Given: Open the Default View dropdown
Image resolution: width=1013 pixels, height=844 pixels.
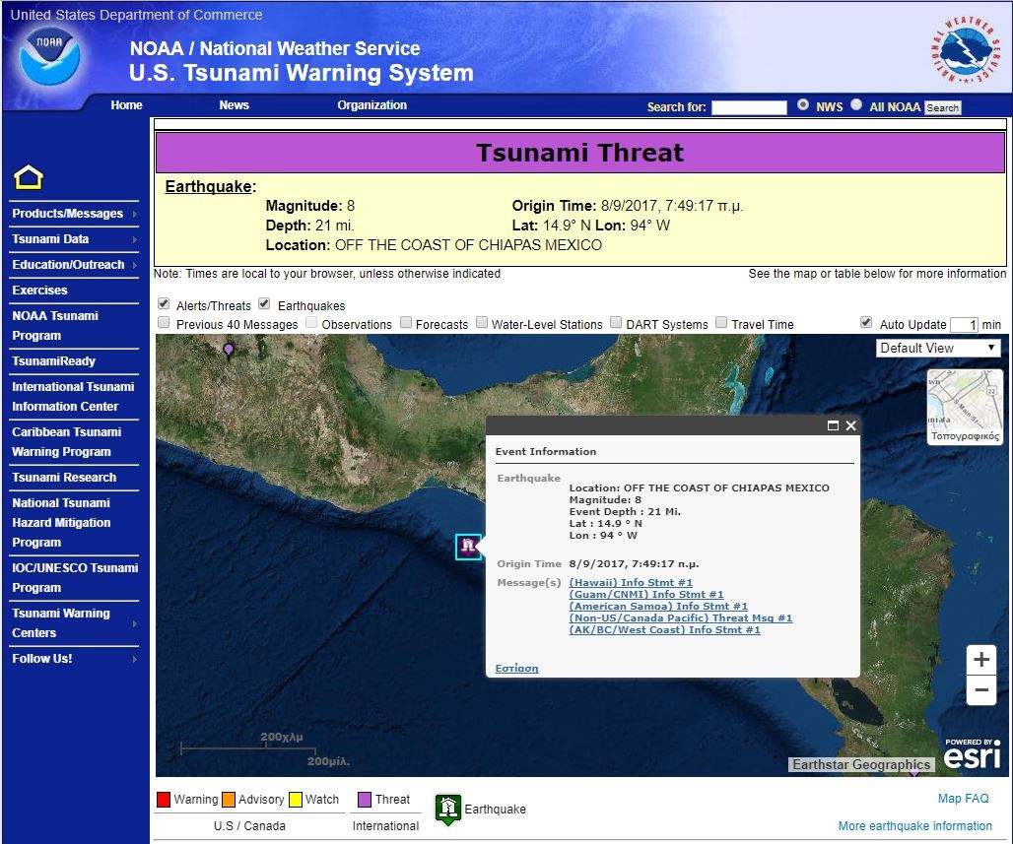Looking at the screenshot, I should click(x=938, y=348).
